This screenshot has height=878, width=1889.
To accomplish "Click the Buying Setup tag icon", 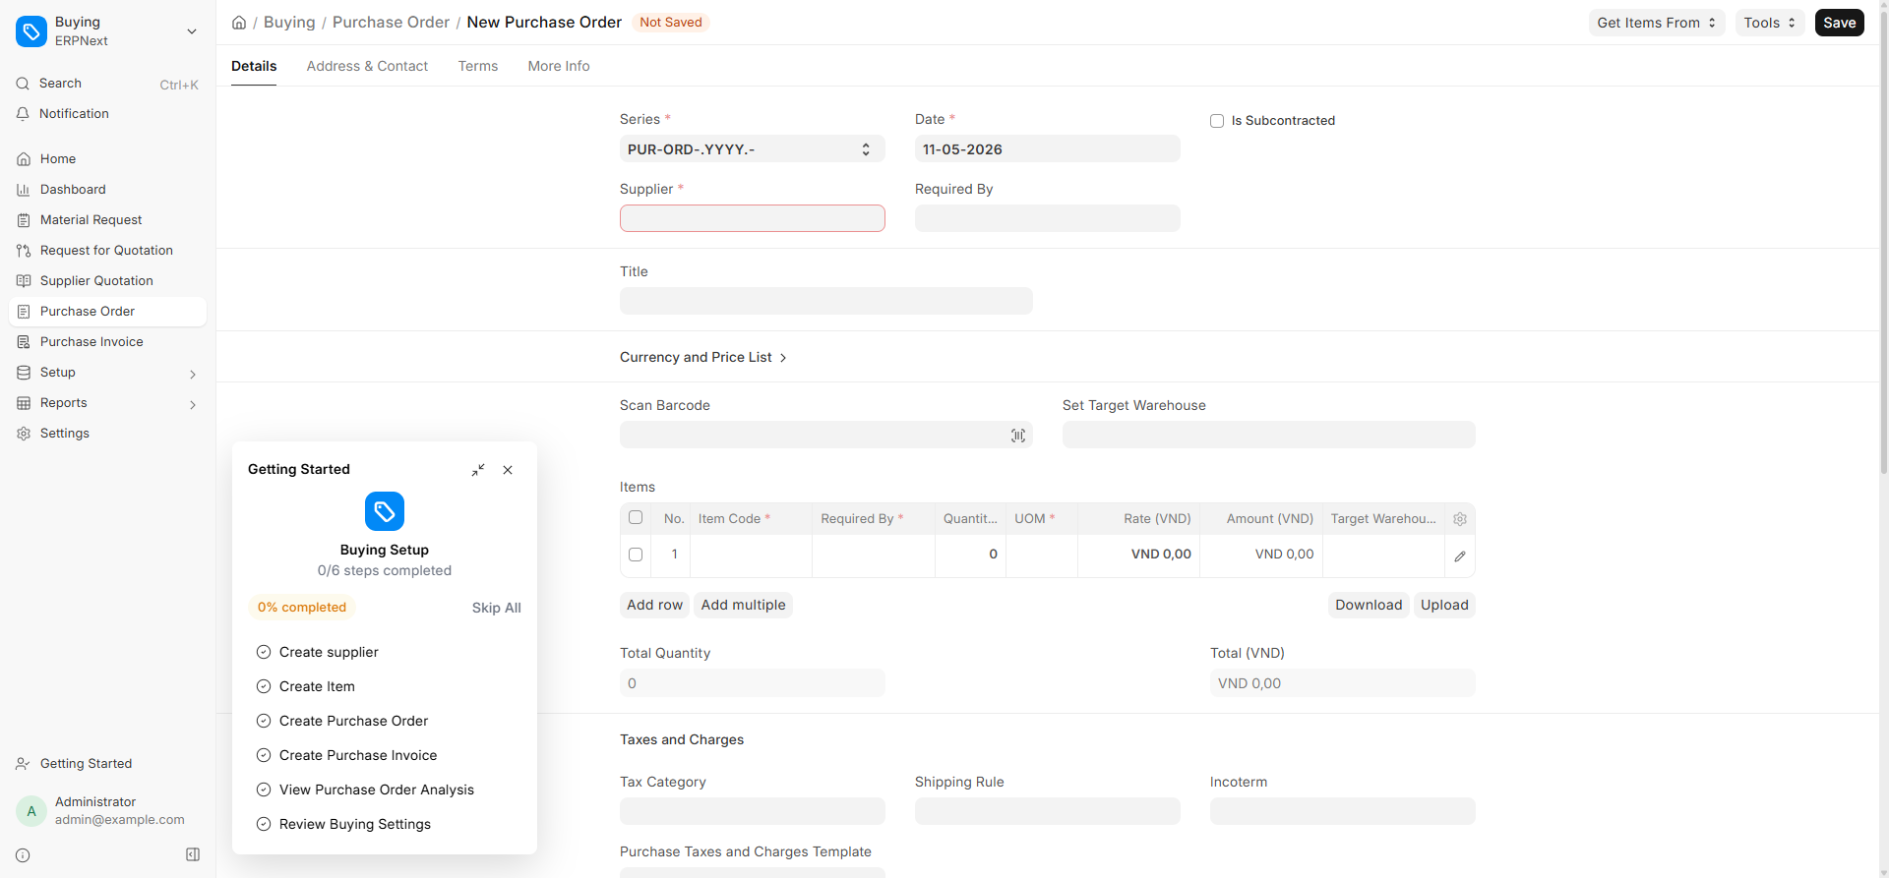I will (x=385, y=511).
